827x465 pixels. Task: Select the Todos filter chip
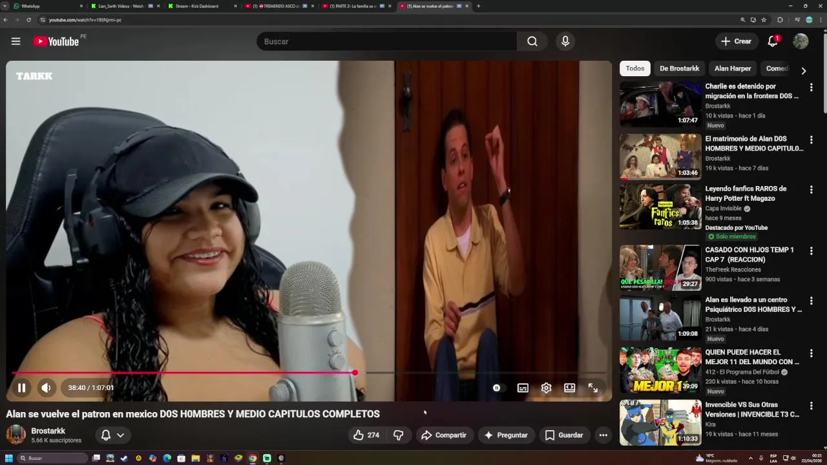coord(635,68)
